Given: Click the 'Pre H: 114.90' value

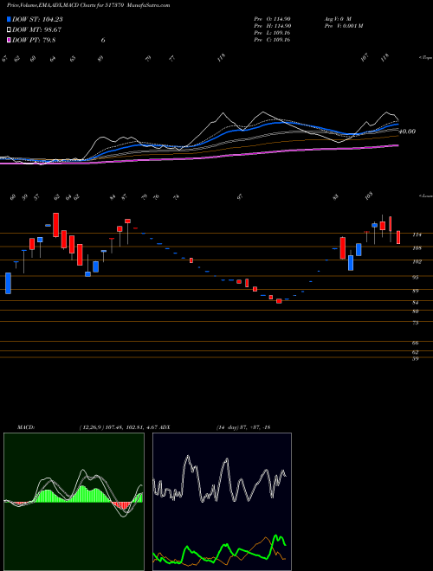Looking at the screenshot, I should 272,26.
